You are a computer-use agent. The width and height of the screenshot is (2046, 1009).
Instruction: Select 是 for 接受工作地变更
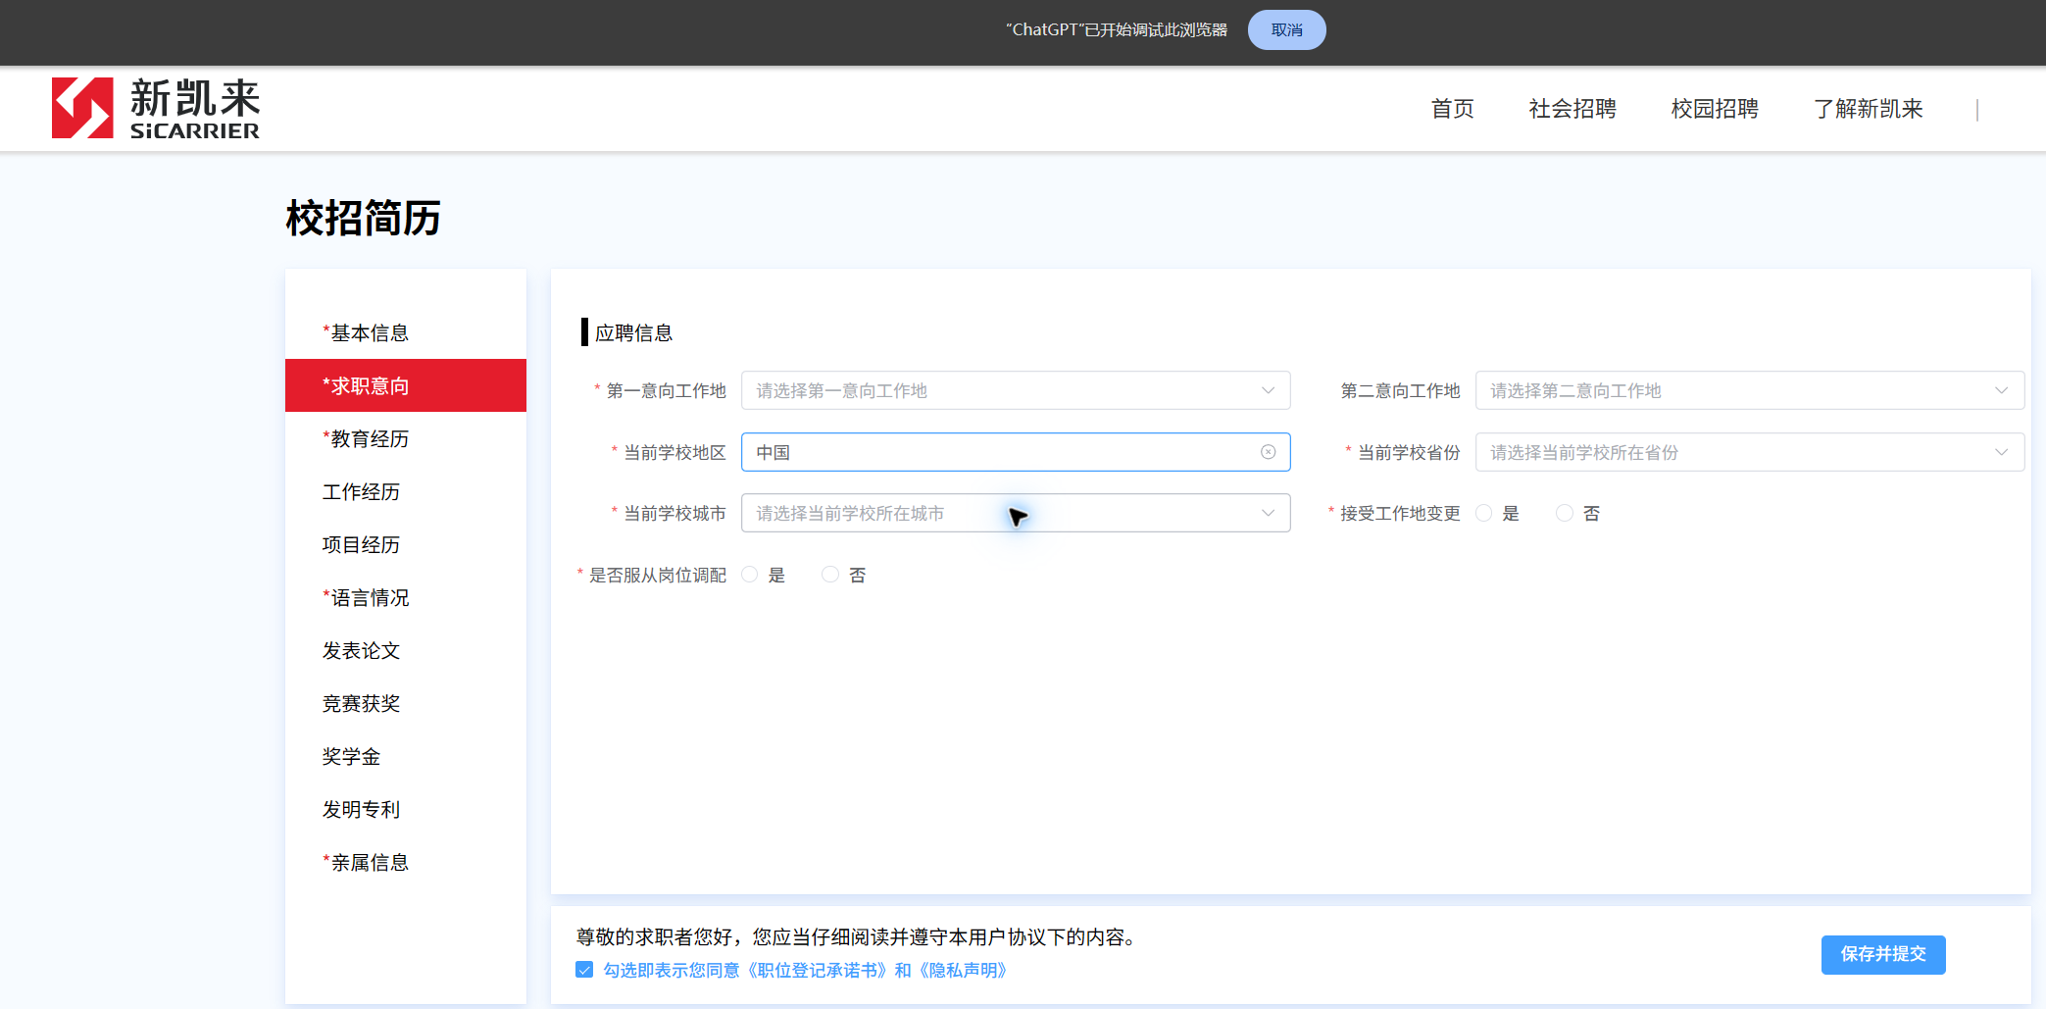coord(1484,513)
